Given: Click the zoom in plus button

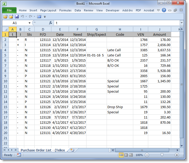Looking at the screenshot, I should [177, 155].
